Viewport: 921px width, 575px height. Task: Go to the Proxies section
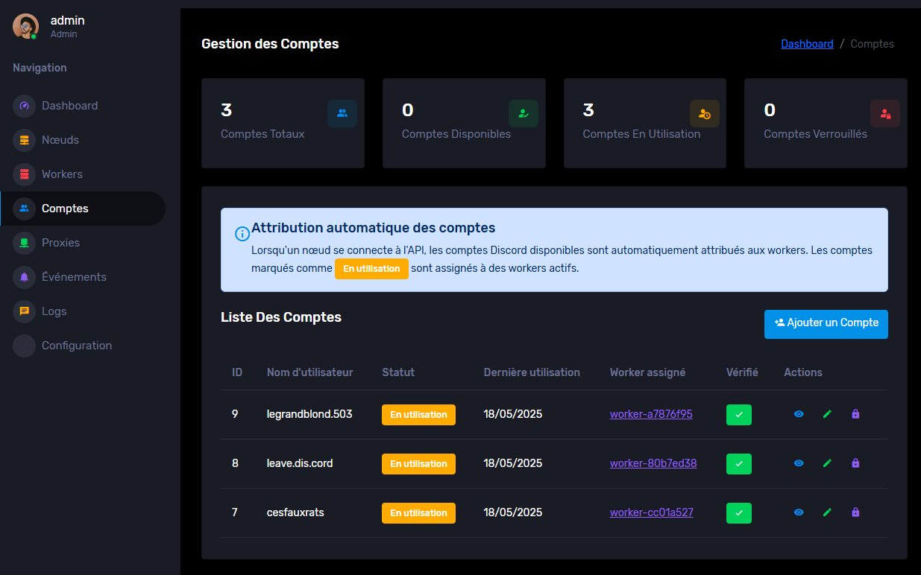point(62,243)
